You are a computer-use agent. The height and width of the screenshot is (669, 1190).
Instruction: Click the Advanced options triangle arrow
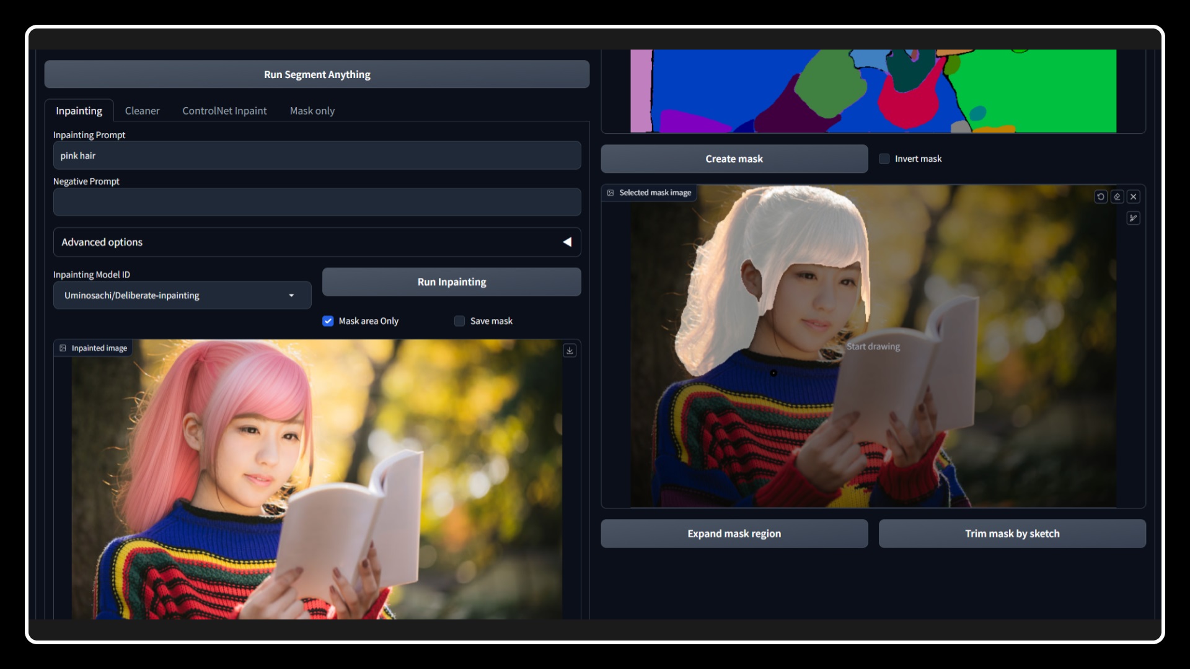click(x=567, y=242)
